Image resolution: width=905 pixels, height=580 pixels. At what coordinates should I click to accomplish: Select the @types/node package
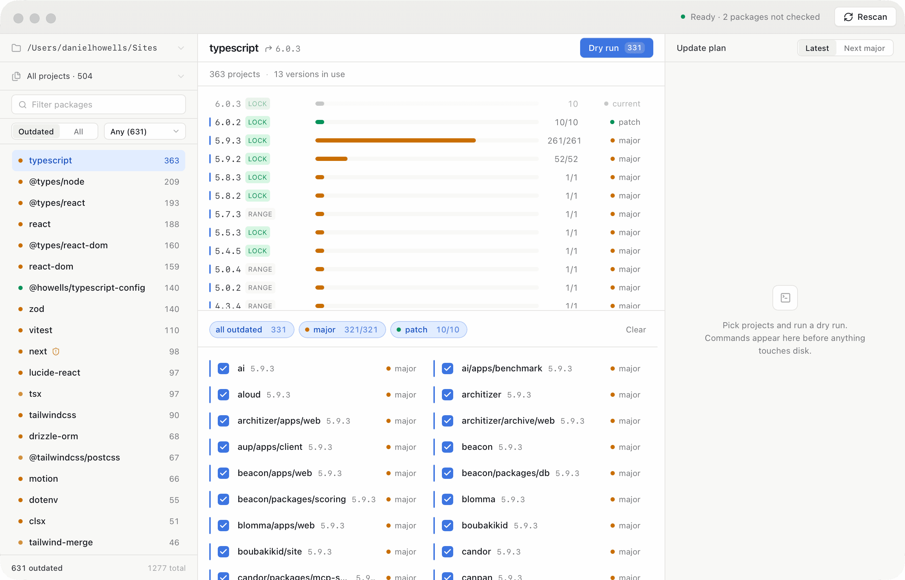pos(99,181)
